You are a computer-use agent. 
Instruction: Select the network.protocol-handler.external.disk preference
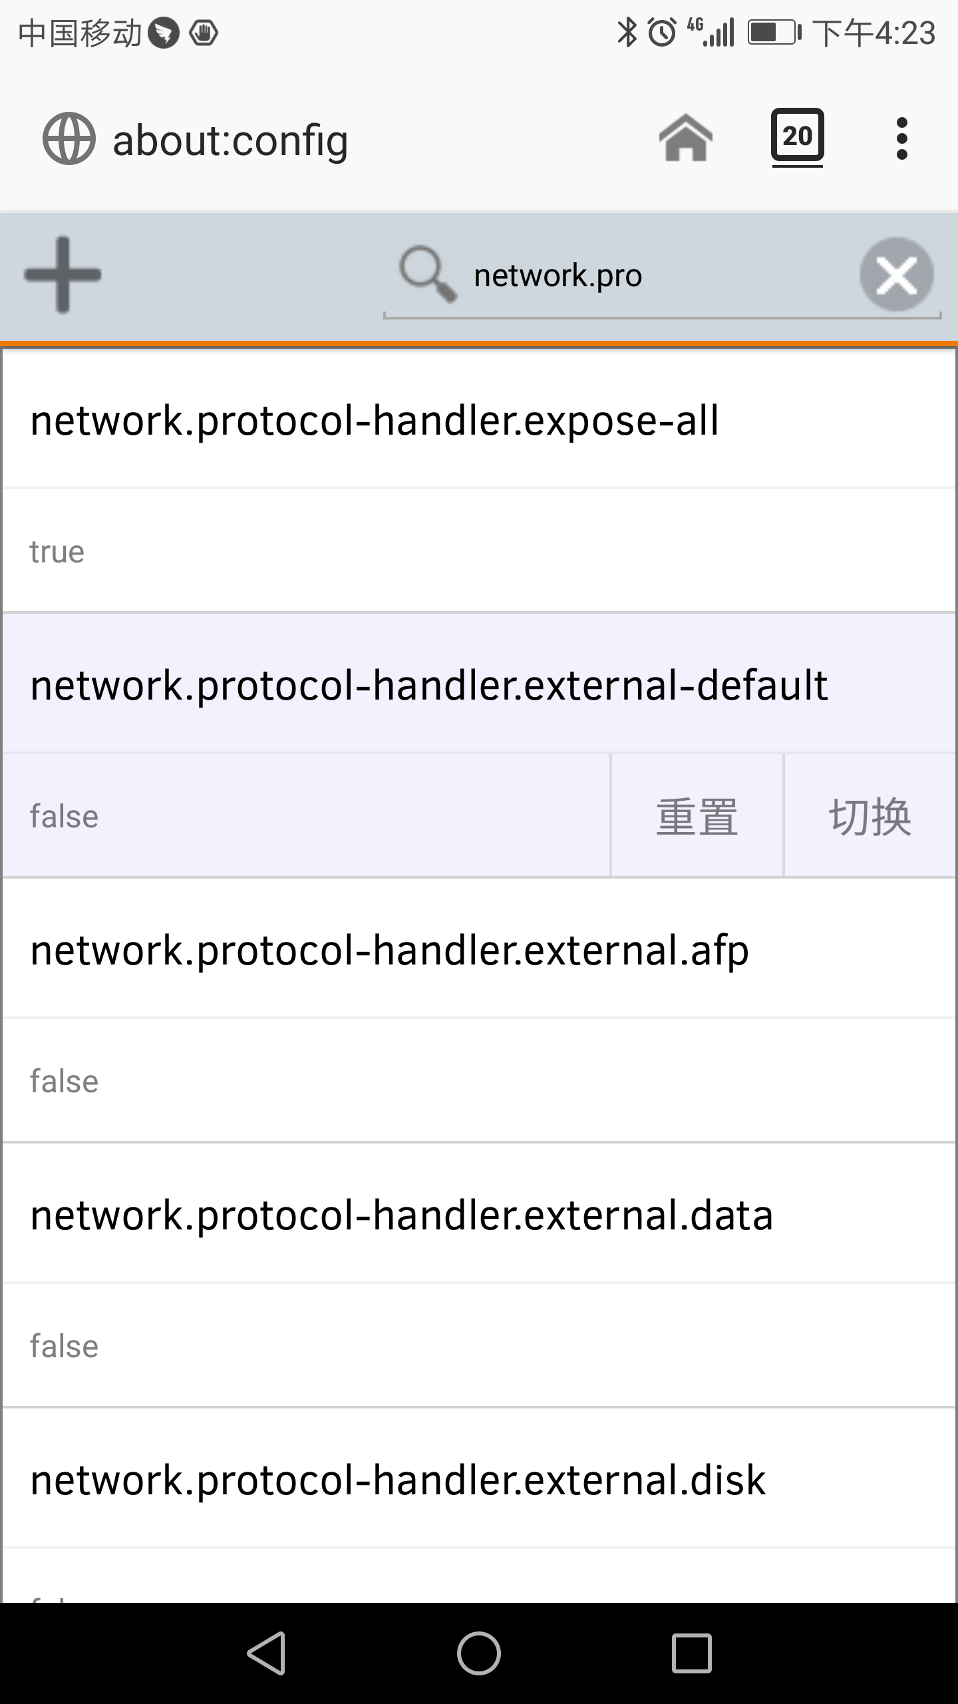(x=479, y=1480)
